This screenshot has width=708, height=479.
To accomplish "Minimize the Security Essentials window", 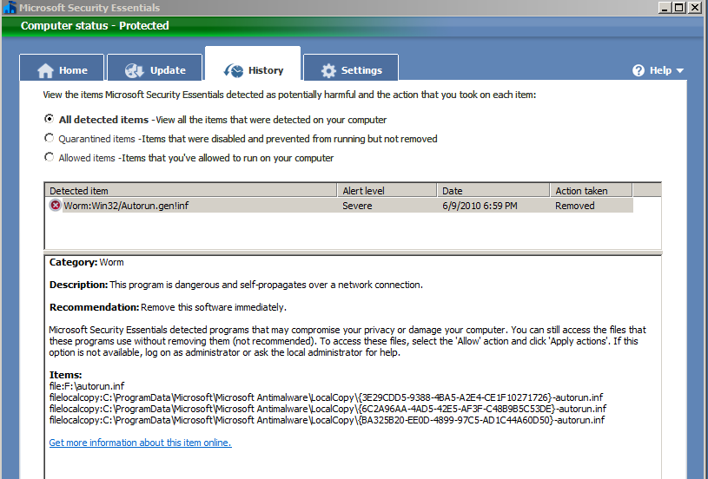I will (x=665, y=7).
